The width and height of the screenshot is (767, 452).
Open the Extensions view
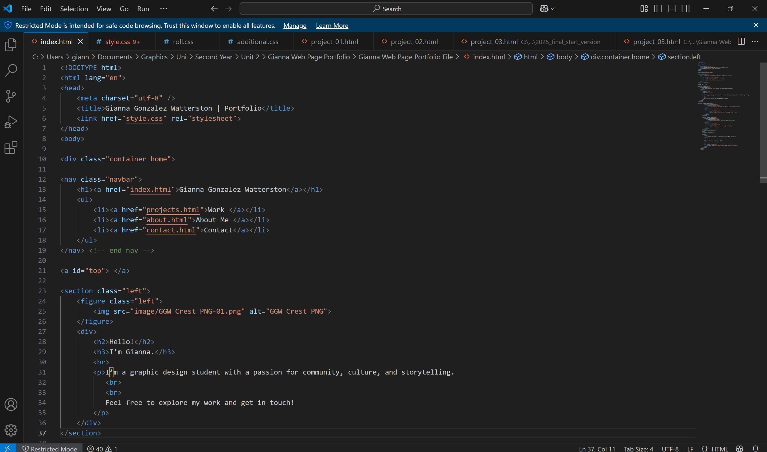tap(11, 147)
